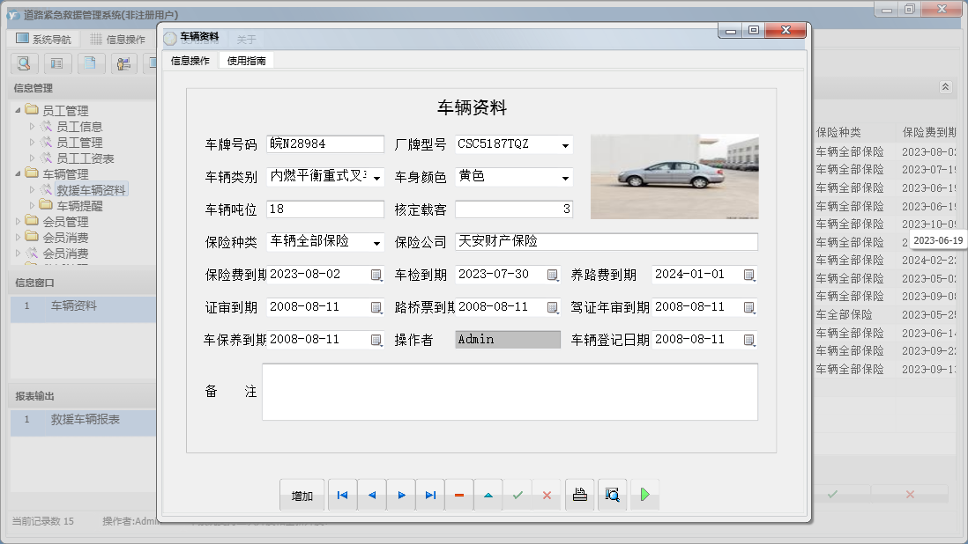Viewport: 968px width, 544px height.
Task: Click the printer icon
Action: click(x=579, y=496)
